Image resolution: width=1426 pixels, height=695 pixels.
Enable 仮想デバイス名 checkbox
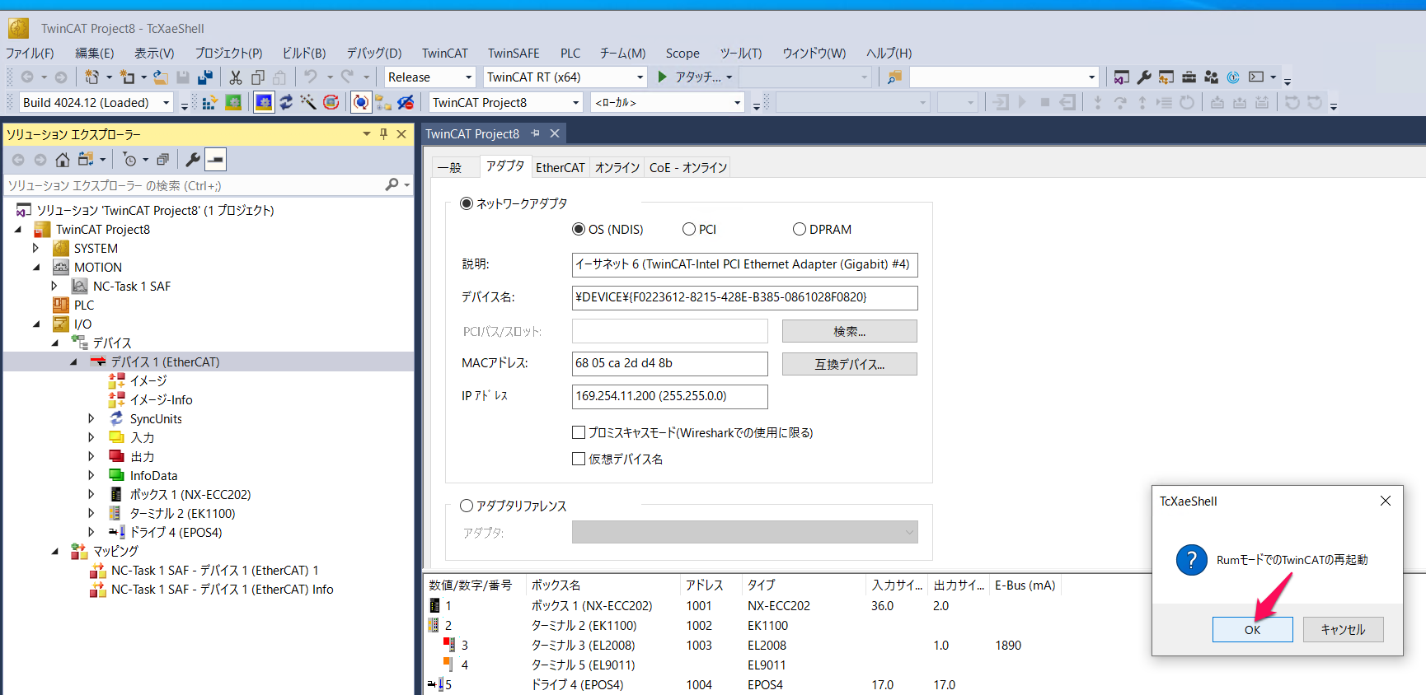(x=579, y=459)
